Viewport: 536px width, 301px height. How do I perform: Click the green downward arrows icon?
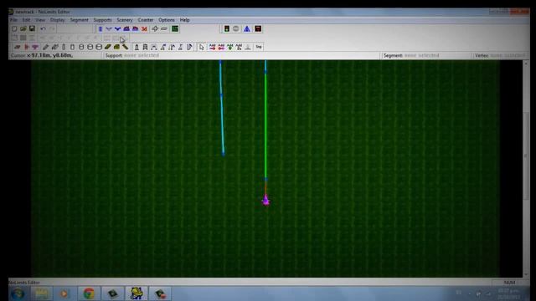[x=230, y=47]
